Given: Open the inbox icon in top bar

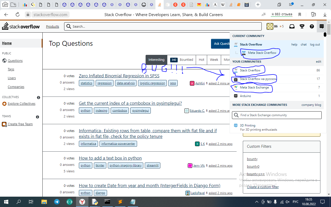Looking at the screenshot, I should pos(292,26).
